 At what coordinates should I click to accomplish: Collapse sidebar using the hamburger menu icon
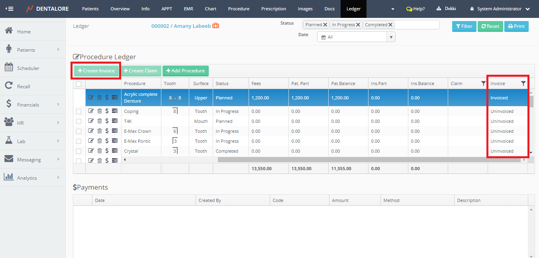(x=8, y=9)
